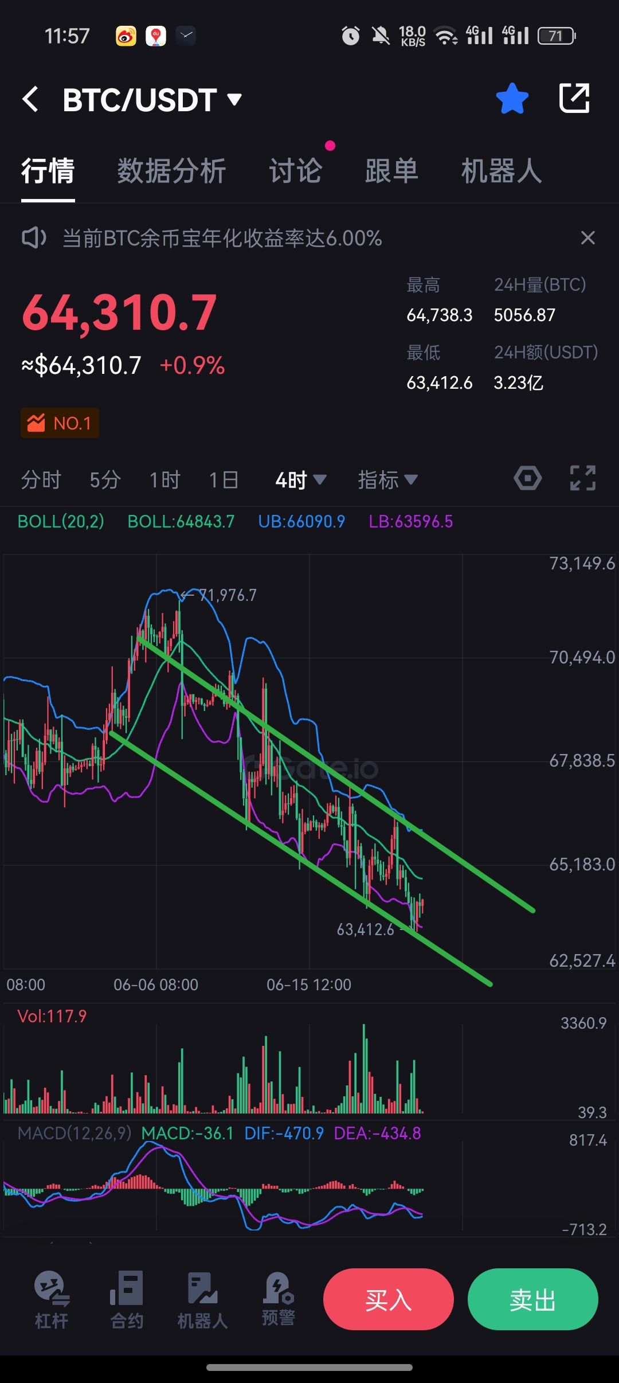Switch to the 数据分析 tab
This screenshot has height=1383, width=619.
pyautogui.click(x=171, y=171)
